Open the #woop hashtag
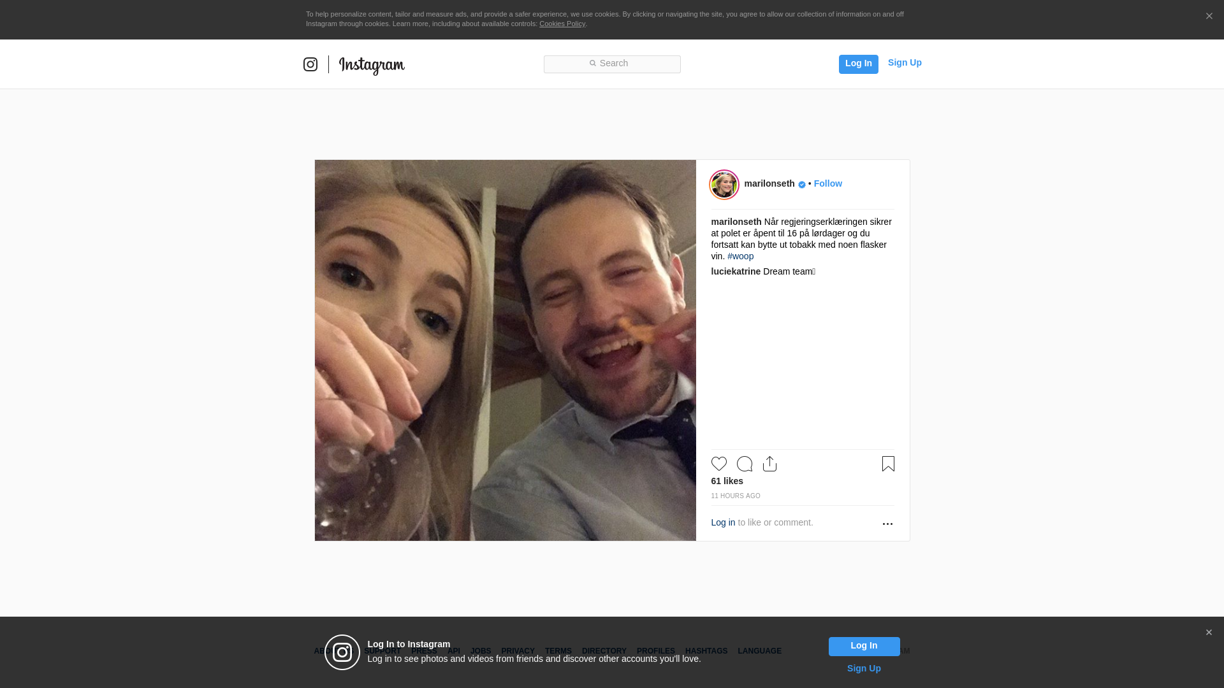 click(740, 256)
